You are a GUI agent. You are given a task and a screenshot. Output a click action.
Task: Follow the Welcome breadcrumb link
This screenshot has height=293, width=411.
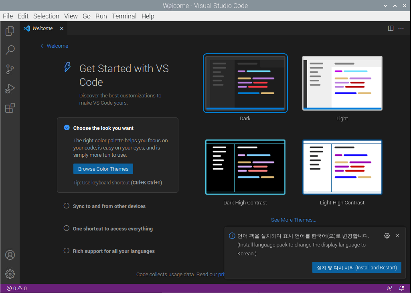pyautogui.click(x=57, y=46)
